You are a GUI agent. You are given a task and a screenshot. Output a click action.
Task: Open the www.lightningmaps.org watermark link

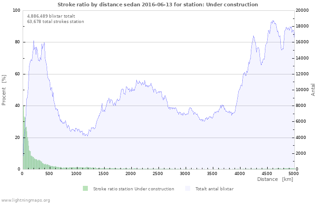tap(25, 200)
